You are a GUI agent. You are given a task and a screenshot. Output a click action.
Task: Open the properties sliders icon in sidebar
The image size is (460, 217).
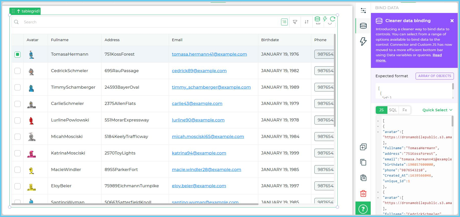tap(363, 10)
